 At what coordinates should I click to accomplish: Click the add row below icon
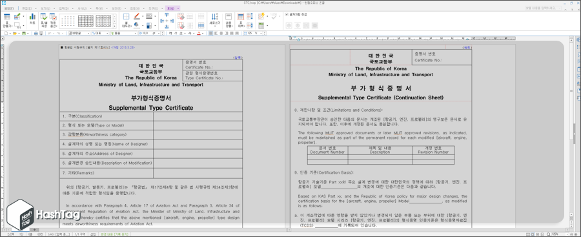point(167,26)
